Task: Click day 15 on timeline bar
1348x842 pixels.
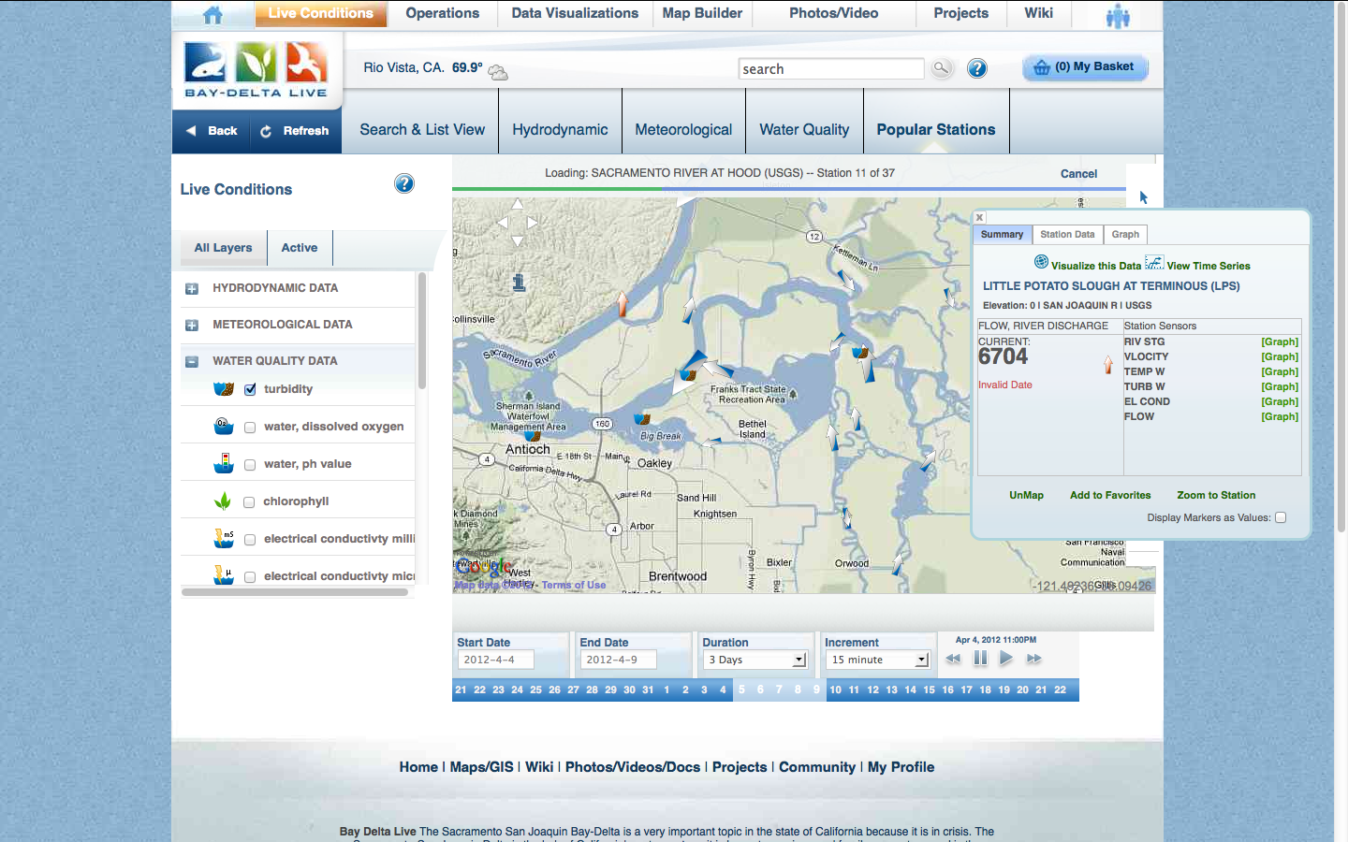Action: 929,690
